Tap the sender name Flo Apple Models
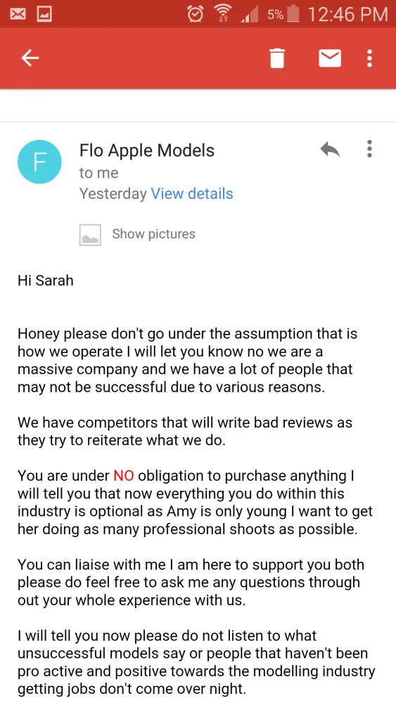Viewport: 396px width, 703px height. [x=147, y=150]
